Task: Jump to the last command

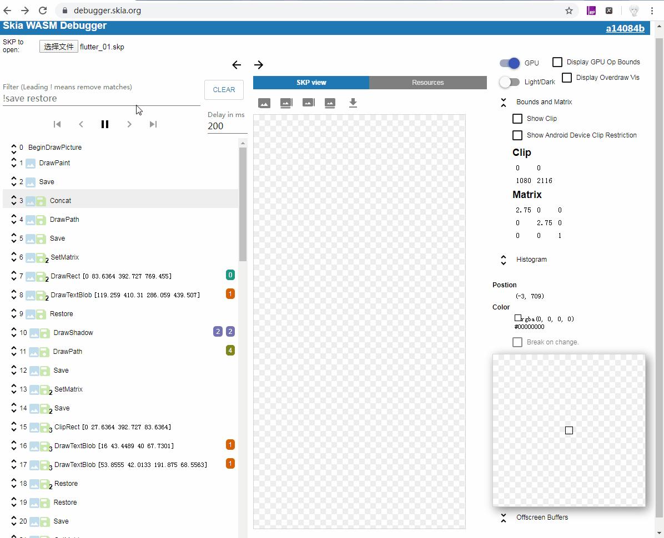Action: 153,124
